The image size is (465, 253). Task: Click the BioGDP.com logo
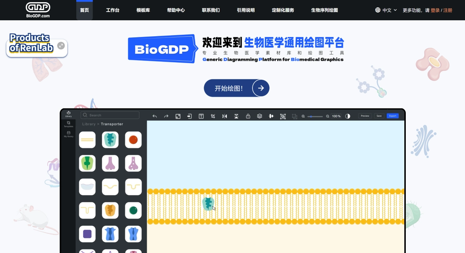click(38, 10)
